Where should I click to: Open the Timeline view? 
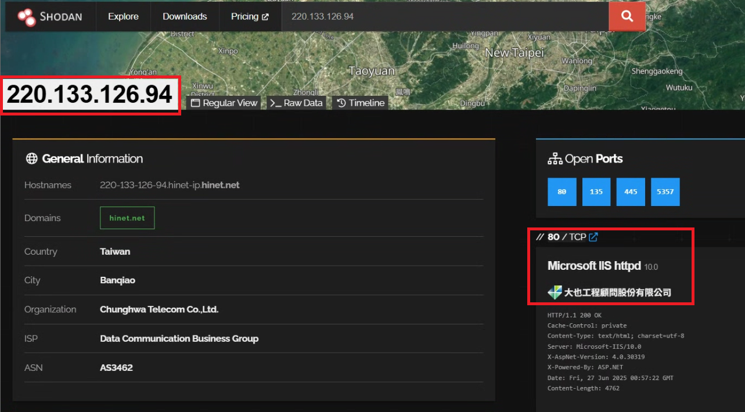pyautogui.click(x=361, y=103)
